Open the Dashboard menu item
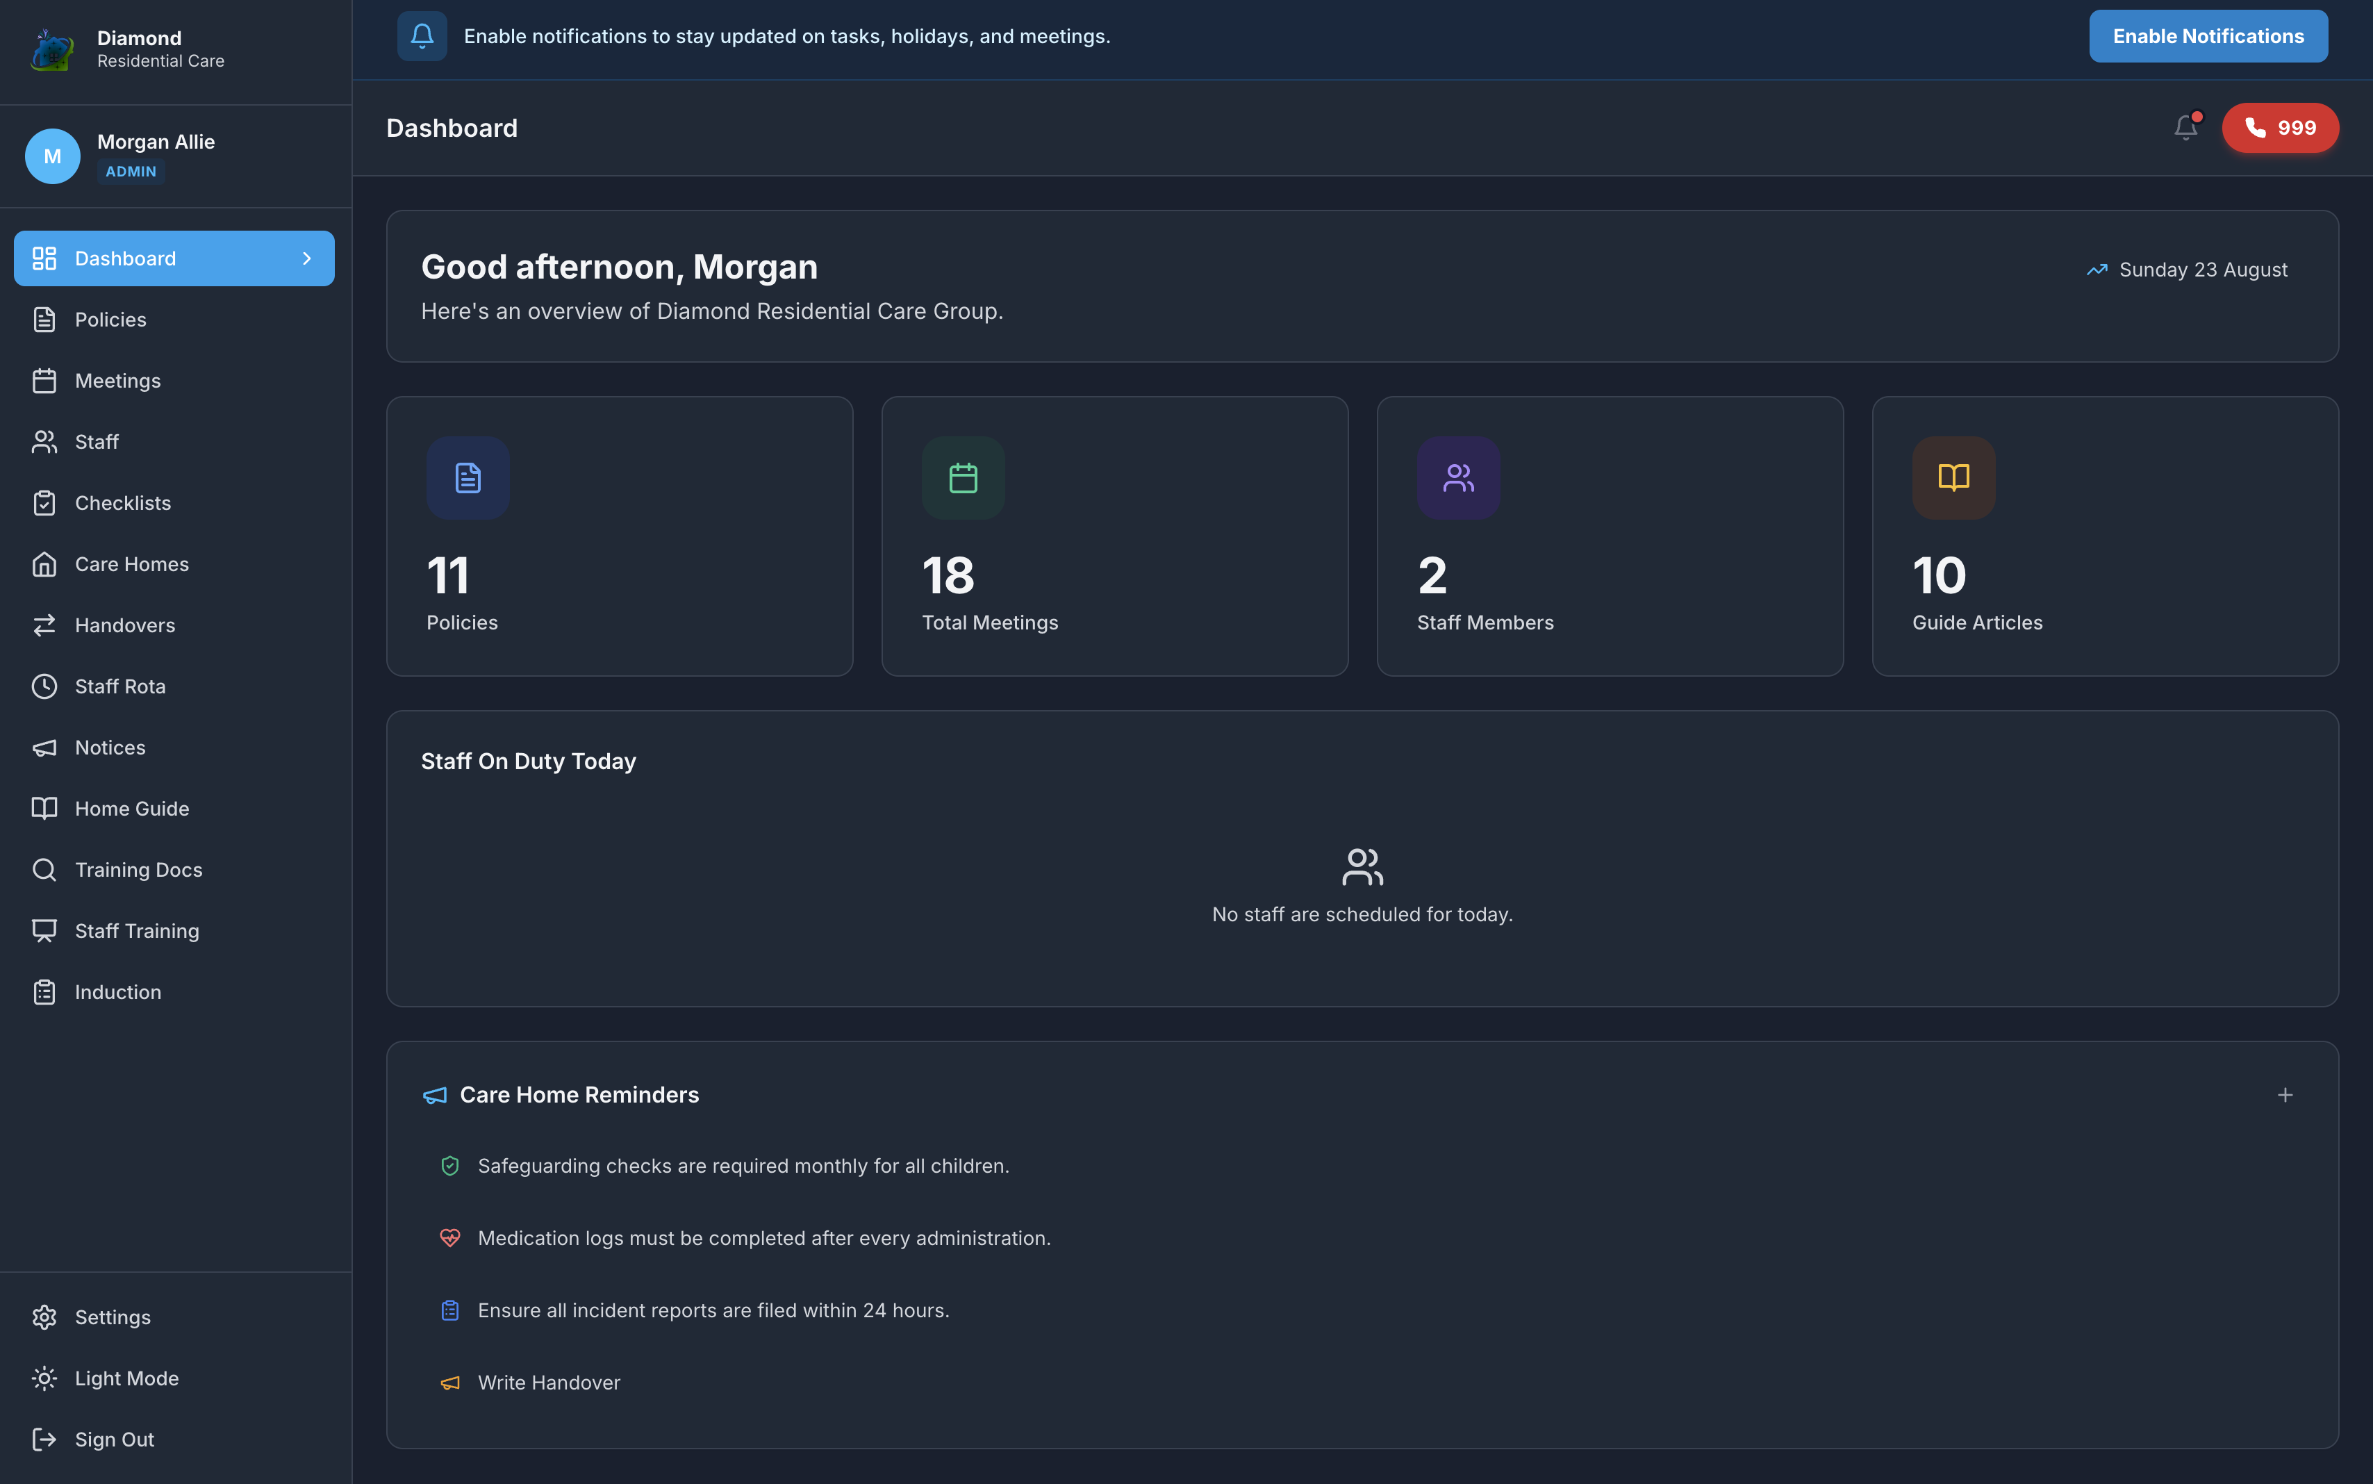The width and height of the screenshot is (2373, 1484). point(174,258)
